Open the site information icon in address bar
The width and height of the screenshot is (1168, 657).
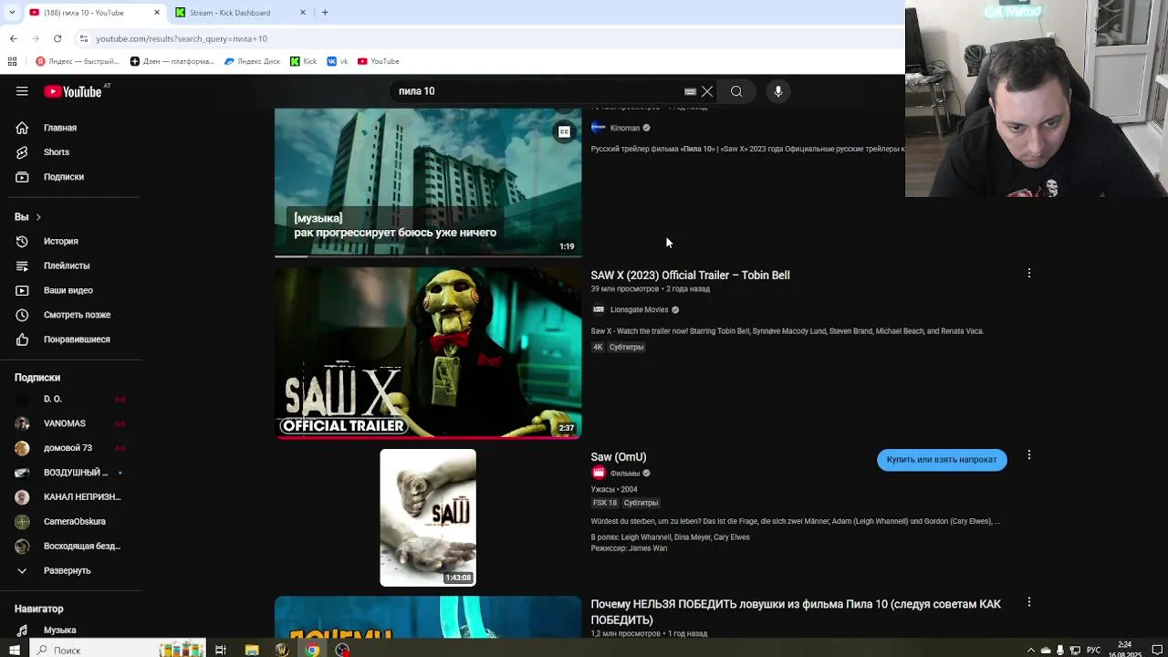84,38
